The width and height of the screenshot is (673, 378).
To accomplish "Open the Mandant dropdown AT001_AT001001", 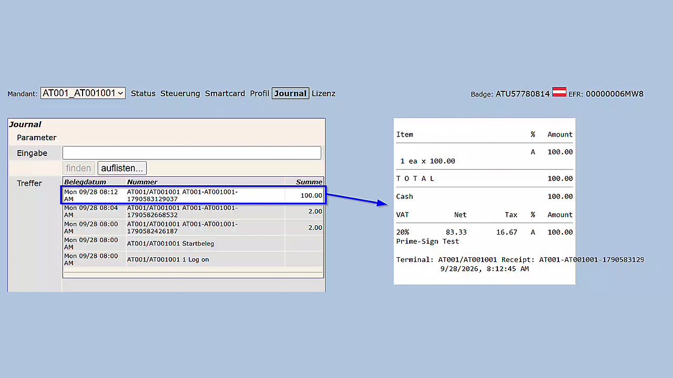I will click(83, 93).
